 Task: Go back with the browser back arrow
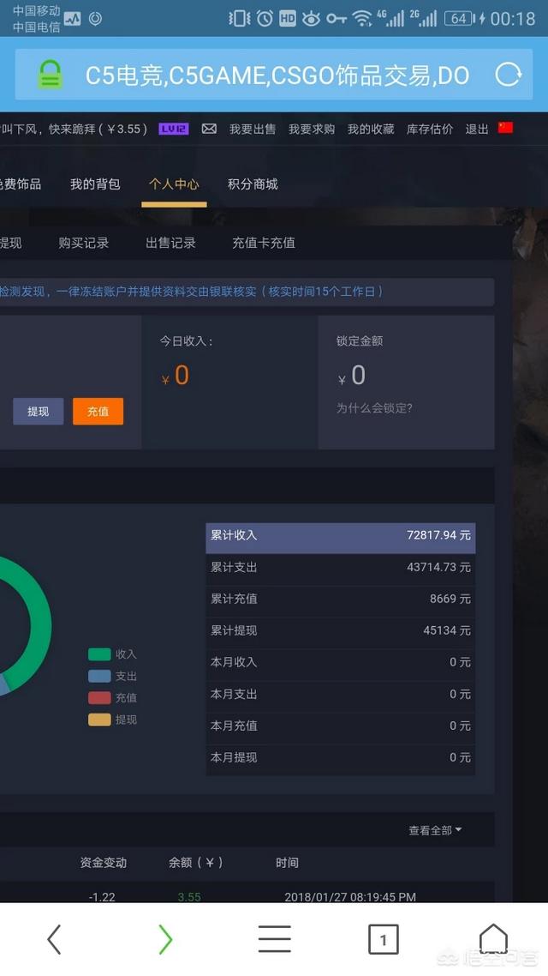click(x=54, y=938)
